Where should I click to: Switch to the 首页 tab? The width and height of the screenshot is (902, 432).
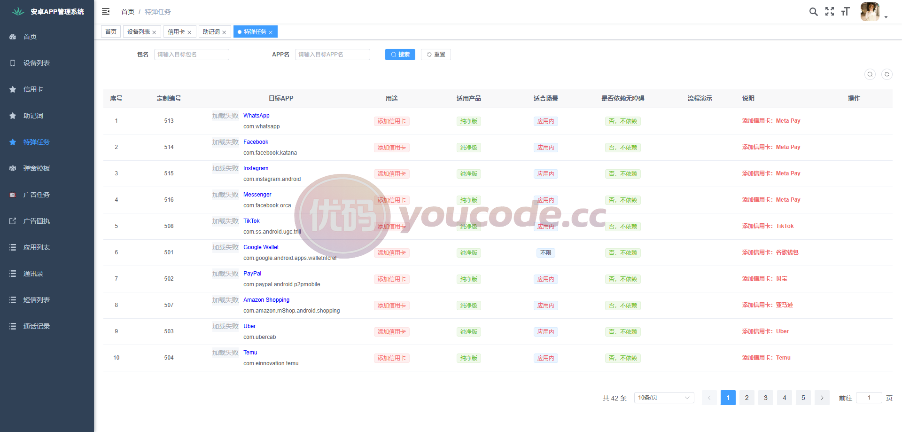click(111, 31)
